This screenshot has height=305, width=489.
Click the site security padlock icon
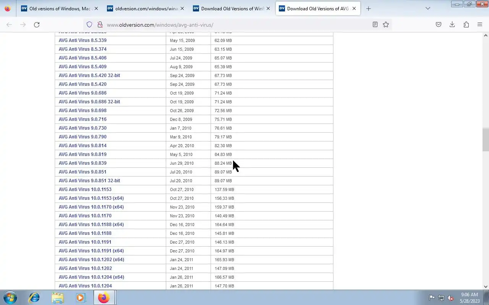tap(100, 24)
